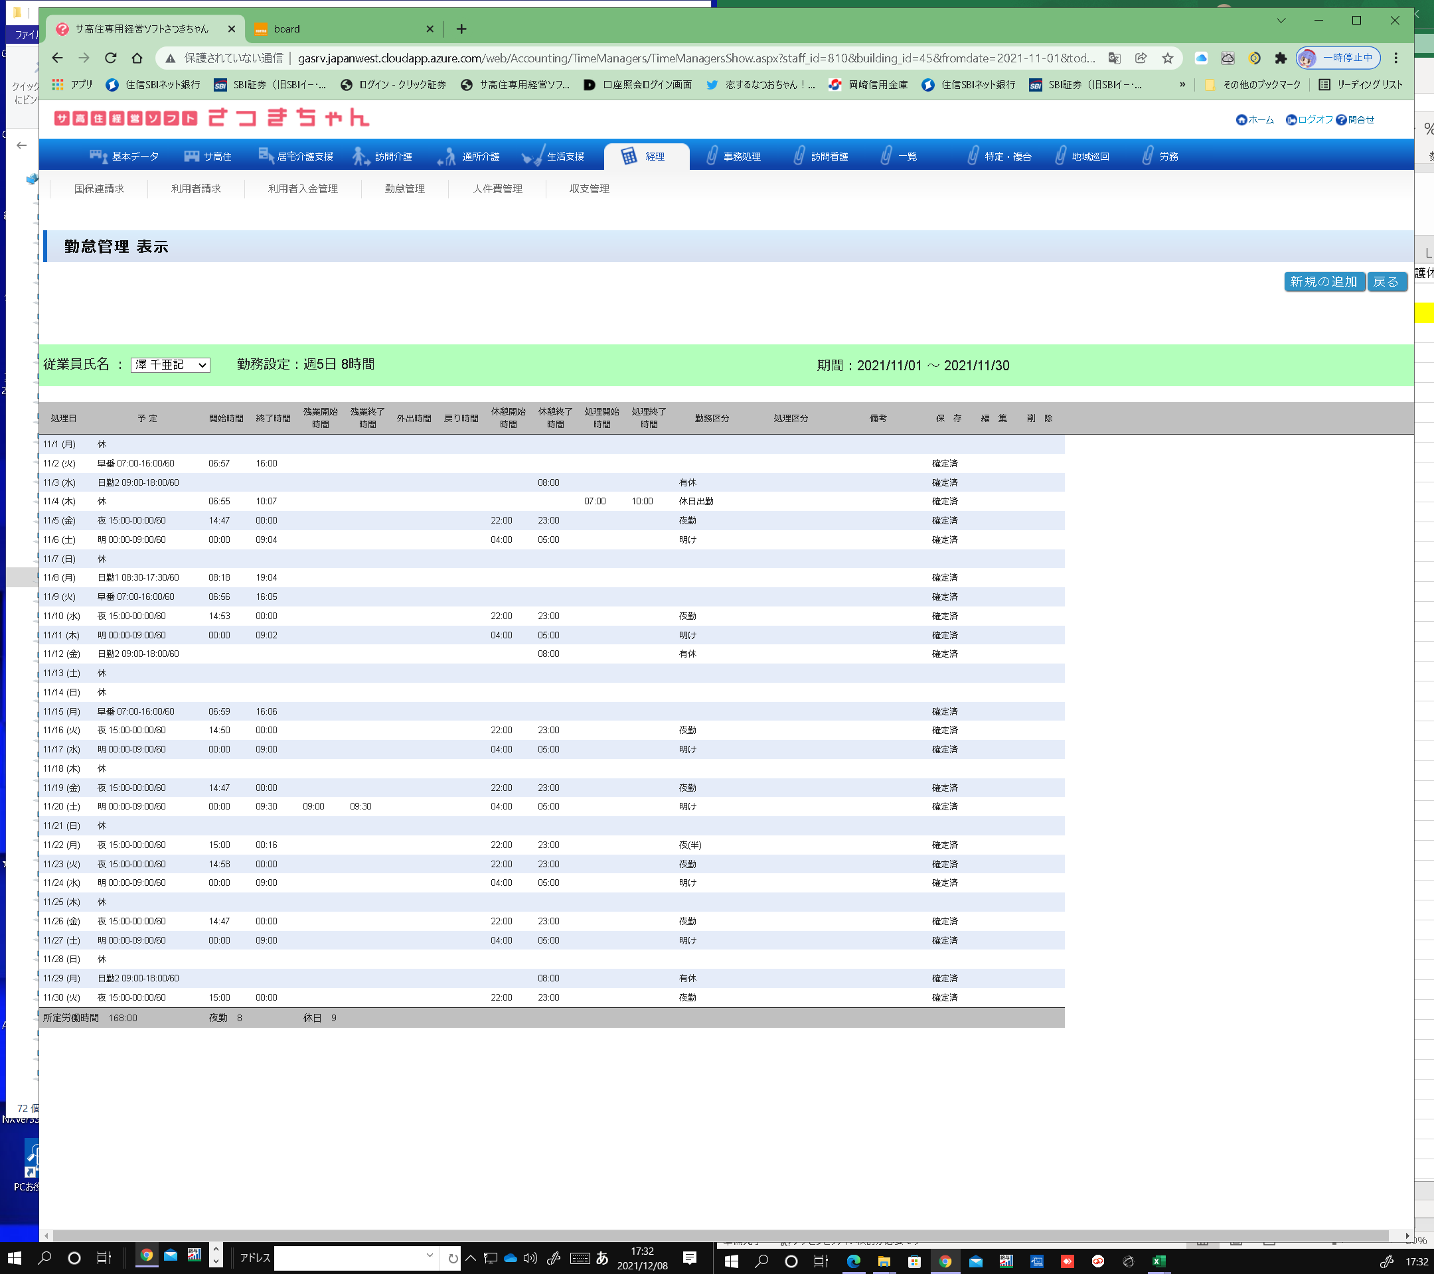Click the 一時停止中 profile sync button

click(x=1338, y=58)
